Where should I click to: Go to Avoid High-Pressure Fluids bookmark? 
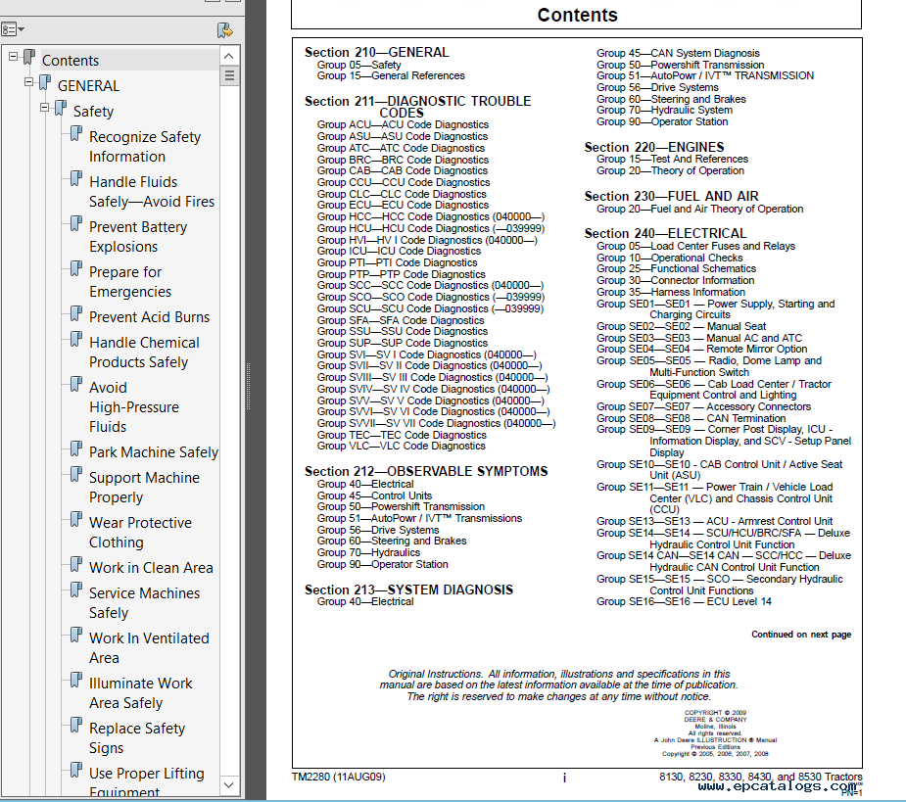click(134, 407)
